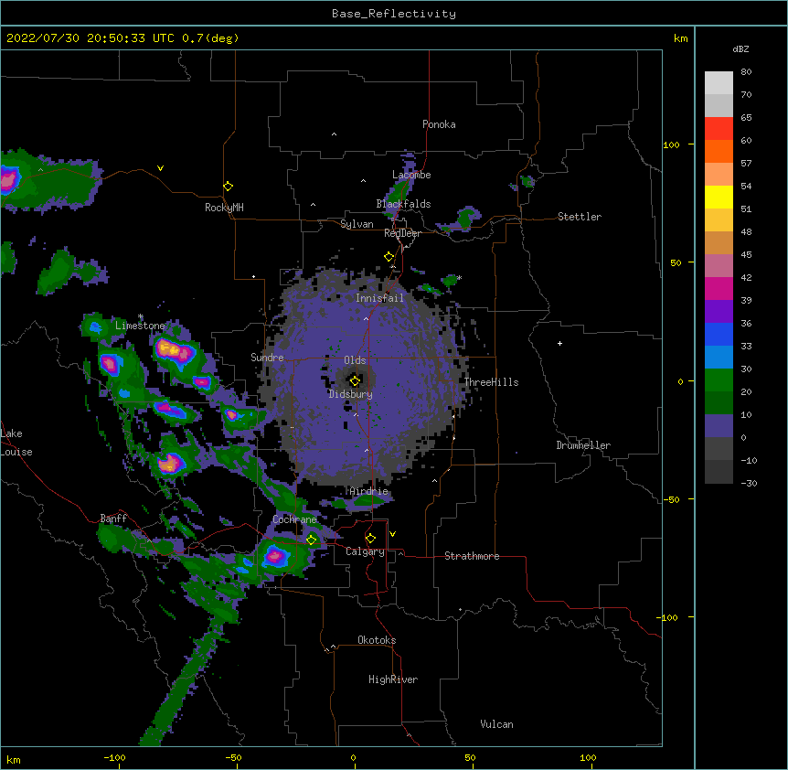This screenshot has height=770, width=788.
Task: Click the yellow diamond marker at RockyMH
Action: point(229,187)
